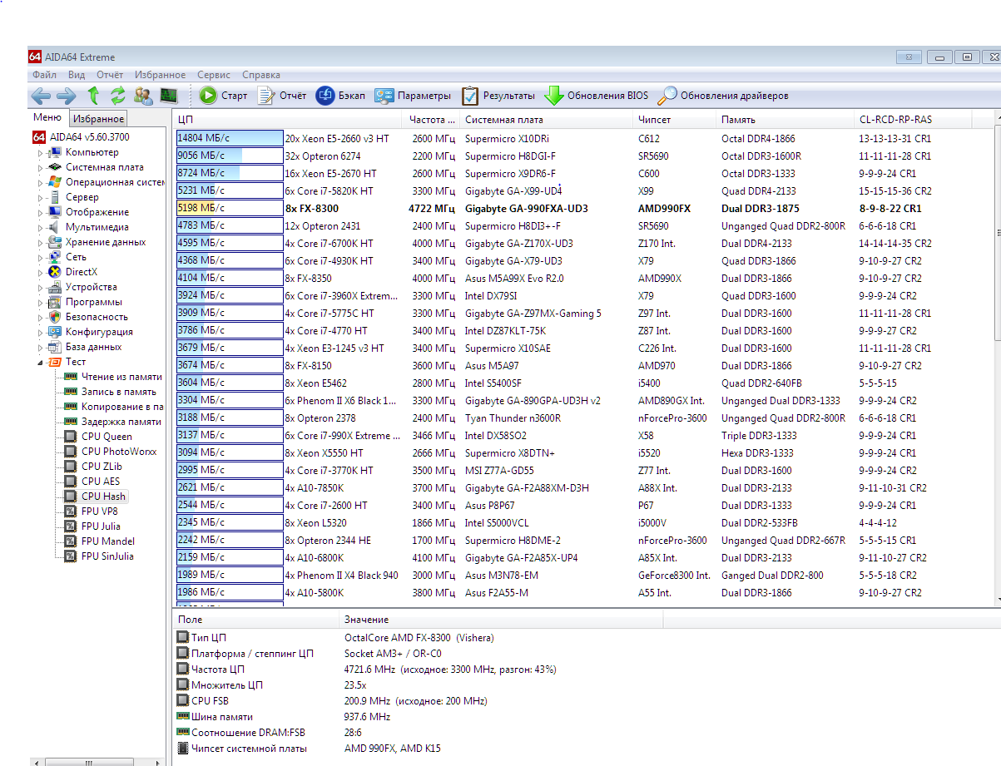Click the users toolbar icon
This screenshot has height=766, width=1001.
(143, 96)
